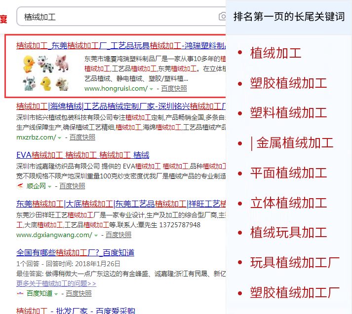Select the keyword 植绒玩具加工
This screenshot has height=314, width=352.
click(288, 232)
